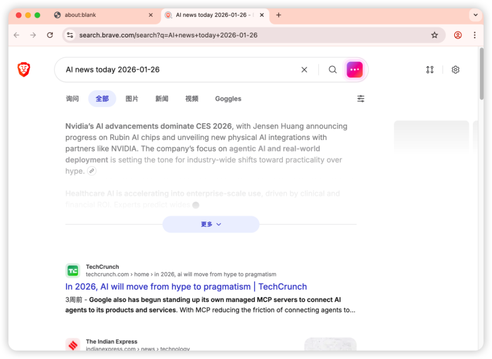Image resolution: width=492 pixels, height=359 pixels.
Task: Click the TechCrunch favicon
Action: (x=73, y=270)
